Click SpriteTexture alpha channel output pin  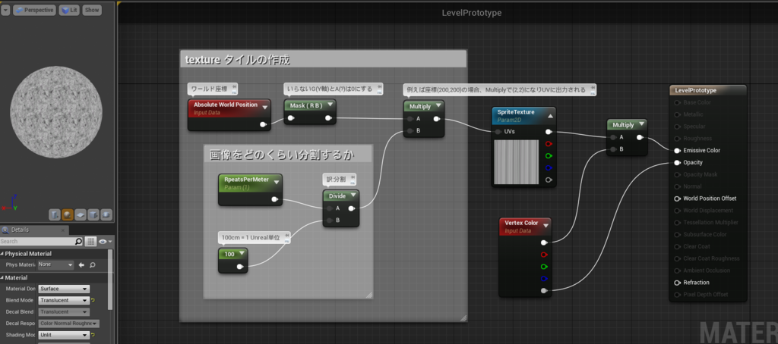549,180
